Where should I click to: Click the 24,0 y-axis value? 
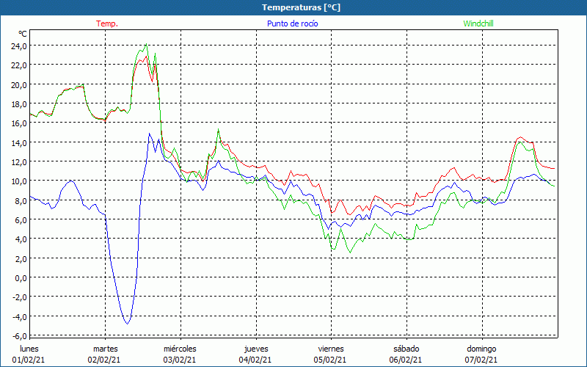tap(19, 46)
